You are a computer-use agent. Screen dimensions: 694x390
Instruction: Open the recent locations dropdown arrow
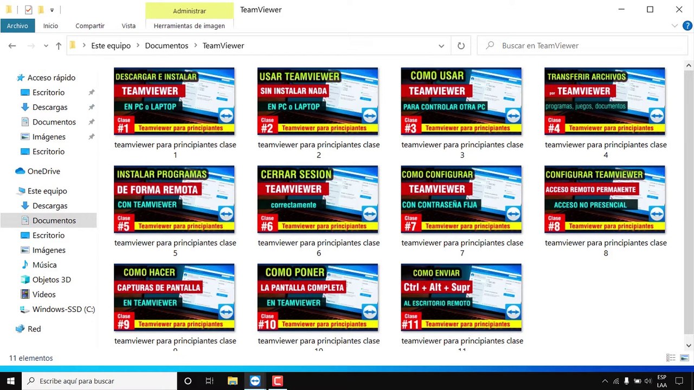point(46,46)
